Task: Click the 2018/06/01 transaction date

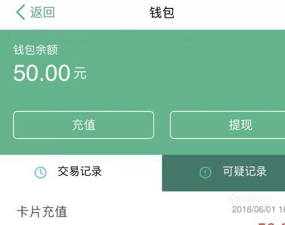Action: click(253, 210)
